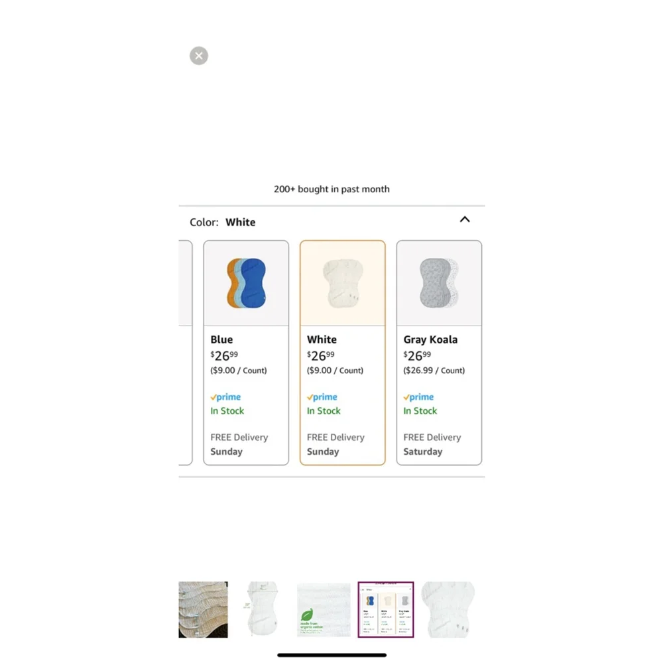
Task: Open the burp cloth dimensions thumbnail
Action: 262,609
